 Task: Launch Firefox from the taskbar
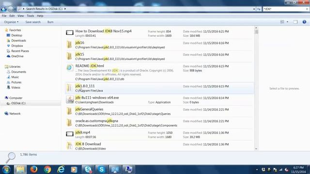coord(34,169)
